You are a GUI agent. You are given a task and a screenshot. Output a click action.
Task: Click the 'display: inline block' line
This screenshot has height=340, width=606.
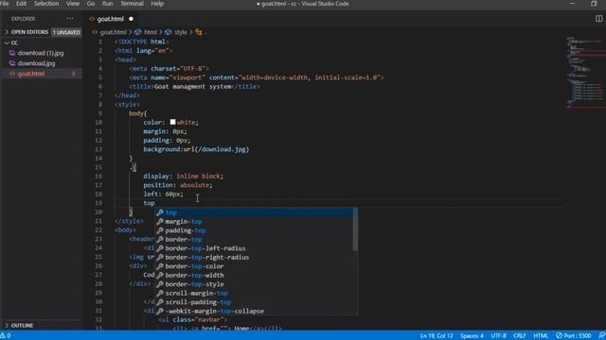[183, 177]
